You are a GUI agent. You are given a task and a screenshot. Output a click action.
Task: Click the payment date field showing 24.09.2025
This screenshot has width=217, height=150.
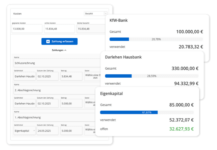pyautogui.click(x=47, y=131)
